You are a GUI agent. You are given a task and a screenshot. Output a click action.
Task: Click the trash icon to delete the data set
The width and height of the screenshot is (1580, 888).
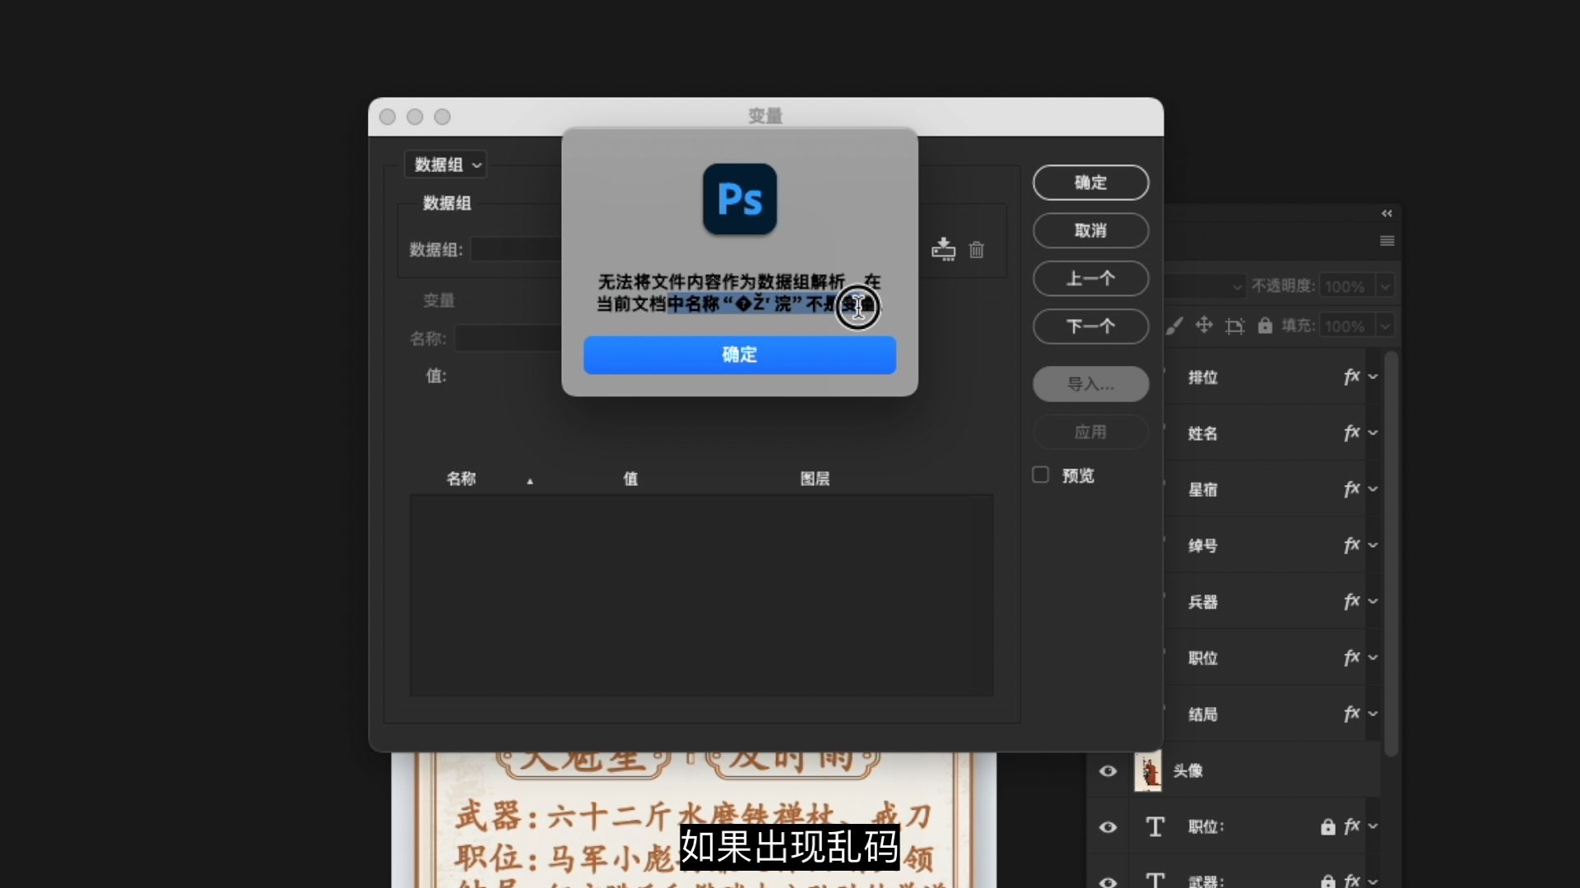pyautogui.click(x=976, y=249)
